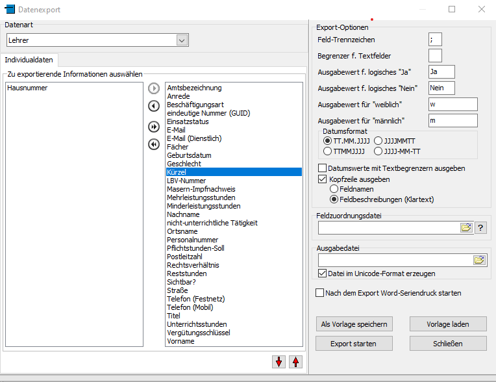496x382 pixels.
Task: Toggle Datei im Unicode-Format erzeugen
Action: (x=322, y=274)
